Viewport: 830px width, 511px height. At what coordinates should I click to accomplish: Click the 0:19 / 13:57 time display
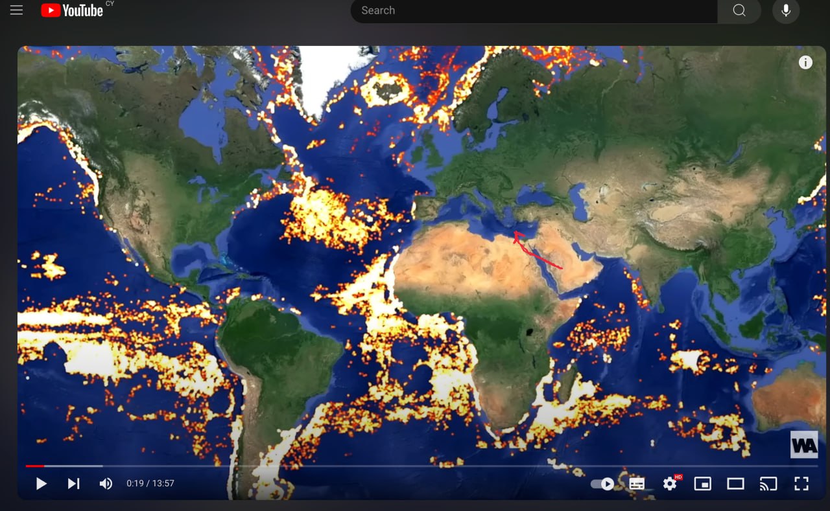(x=150, y=483)
